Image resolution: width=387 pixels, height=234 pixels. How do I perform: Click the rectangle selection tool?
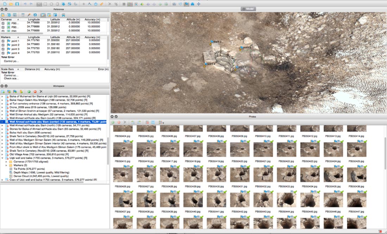click(45, 4)
